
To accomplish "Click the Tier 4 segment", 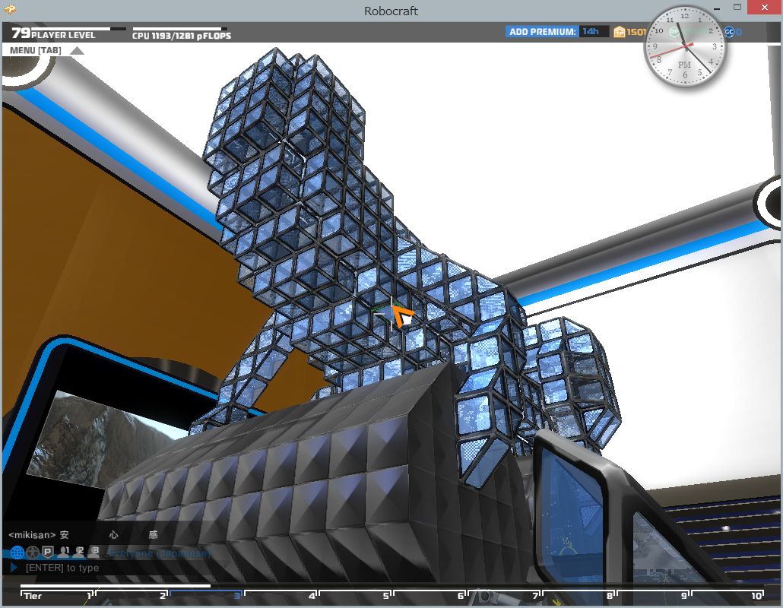I will pos(281,595).
